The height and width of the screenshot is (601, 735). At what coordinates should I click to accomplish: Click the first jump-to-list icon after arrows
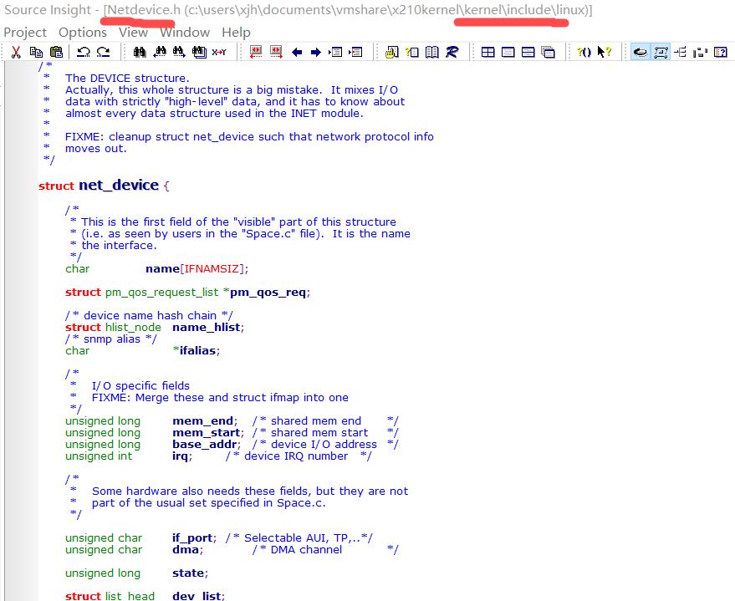click(x=335, y=52)
